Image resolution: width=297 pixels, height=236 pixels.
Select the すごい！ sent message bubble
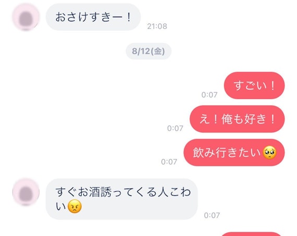(254, 85)
